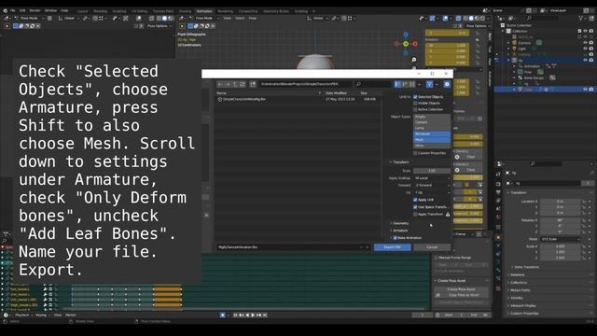The width and height of the screenshot is (597, 336).
Task: Click blue Z axis on navigation gizmo
Action: [406, 35]
